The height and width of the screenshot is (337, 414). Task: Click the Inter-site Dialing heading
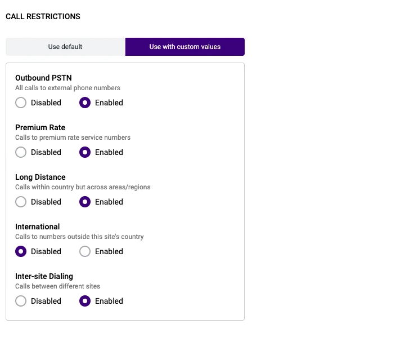coord(44,276)
